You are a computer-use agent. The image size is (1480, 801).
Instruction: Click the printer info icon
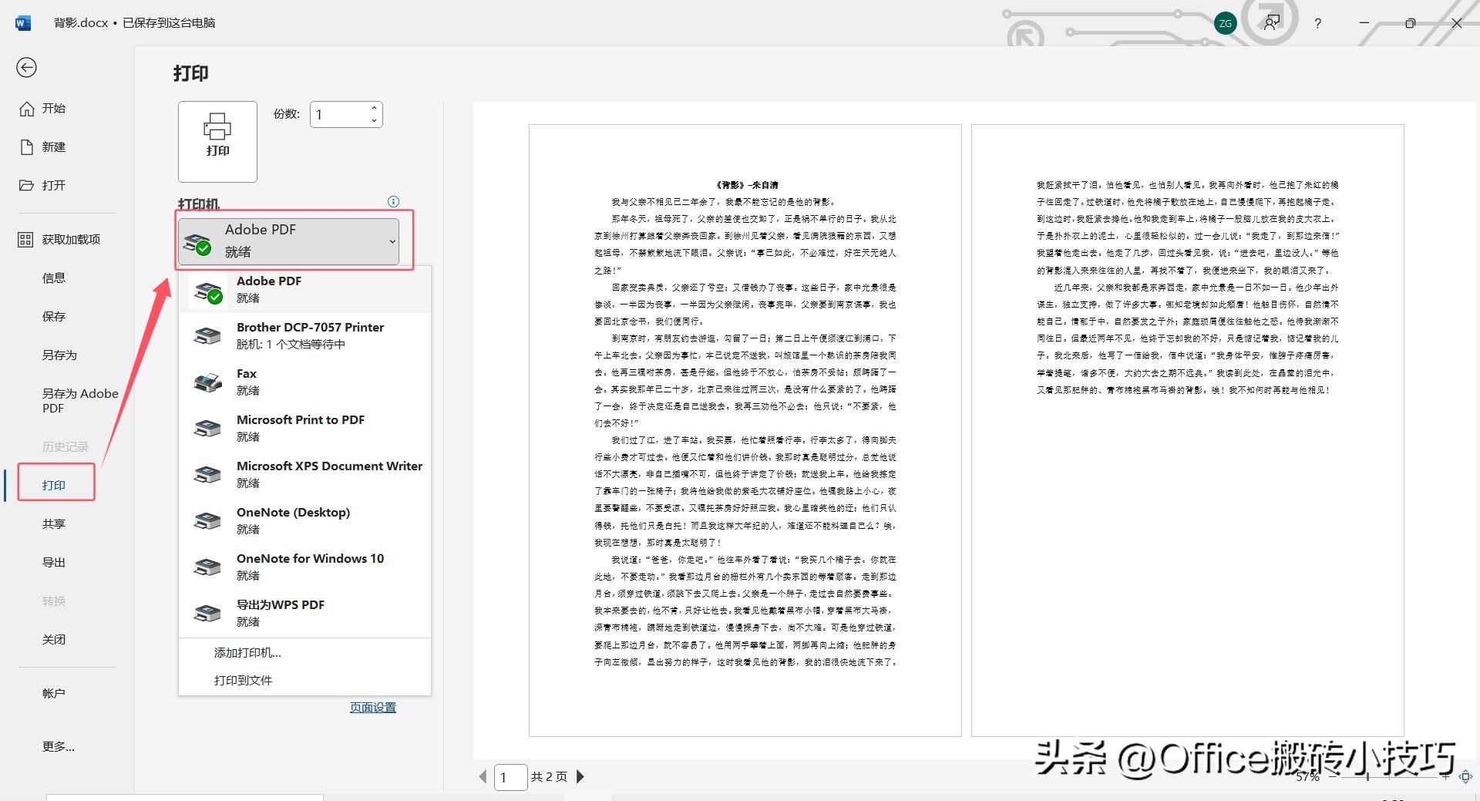393,202
